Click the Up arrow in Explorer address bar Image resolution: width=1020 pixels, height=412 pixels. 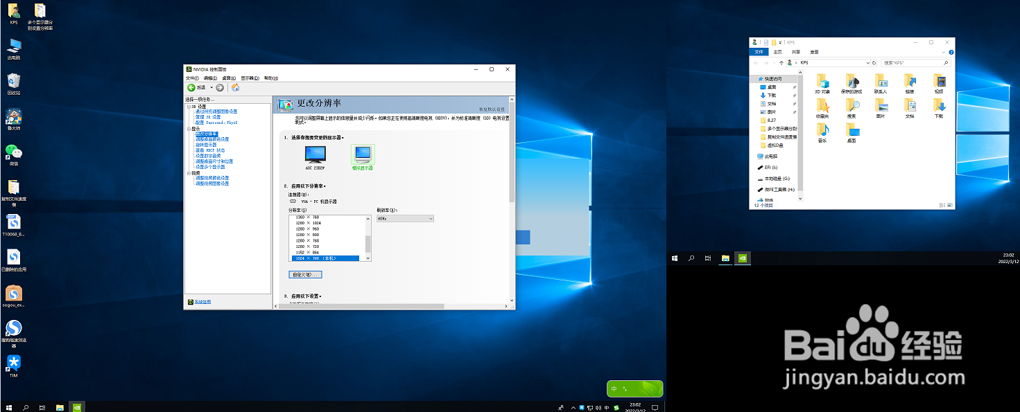point(781,63)
